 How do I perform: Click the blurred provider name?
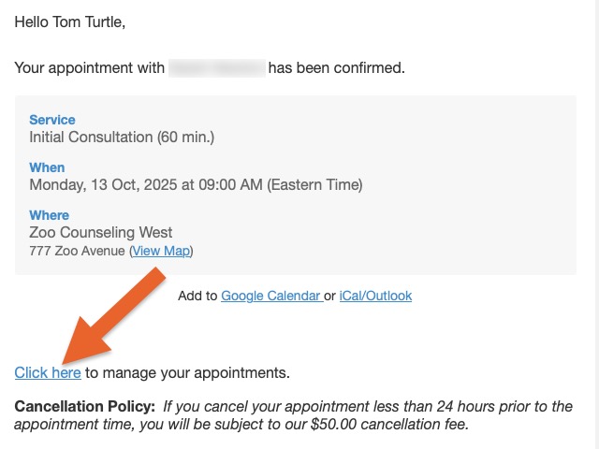tap(217, 68)
